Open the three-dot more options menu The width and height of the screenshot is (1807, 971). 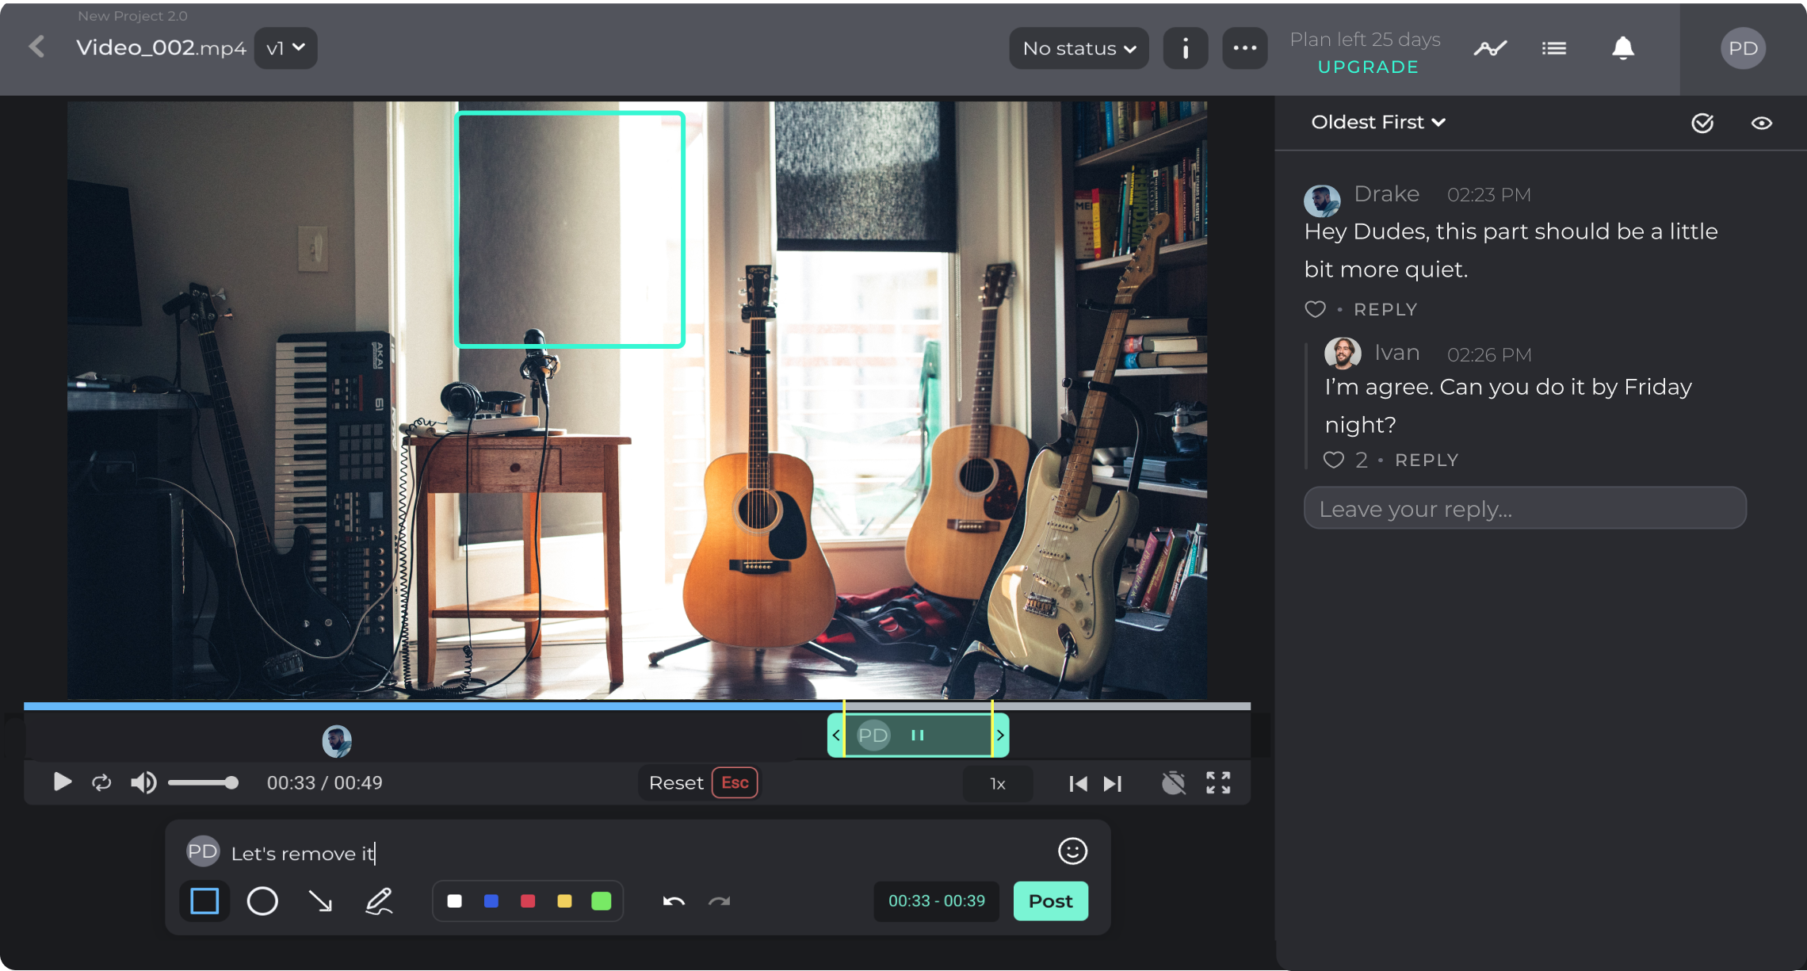[1244, 48]
